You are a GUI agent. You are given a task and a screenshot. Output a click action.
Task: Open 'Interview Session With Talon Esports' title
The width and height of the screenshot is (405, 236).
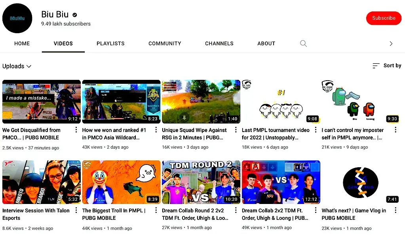(36, 214)
